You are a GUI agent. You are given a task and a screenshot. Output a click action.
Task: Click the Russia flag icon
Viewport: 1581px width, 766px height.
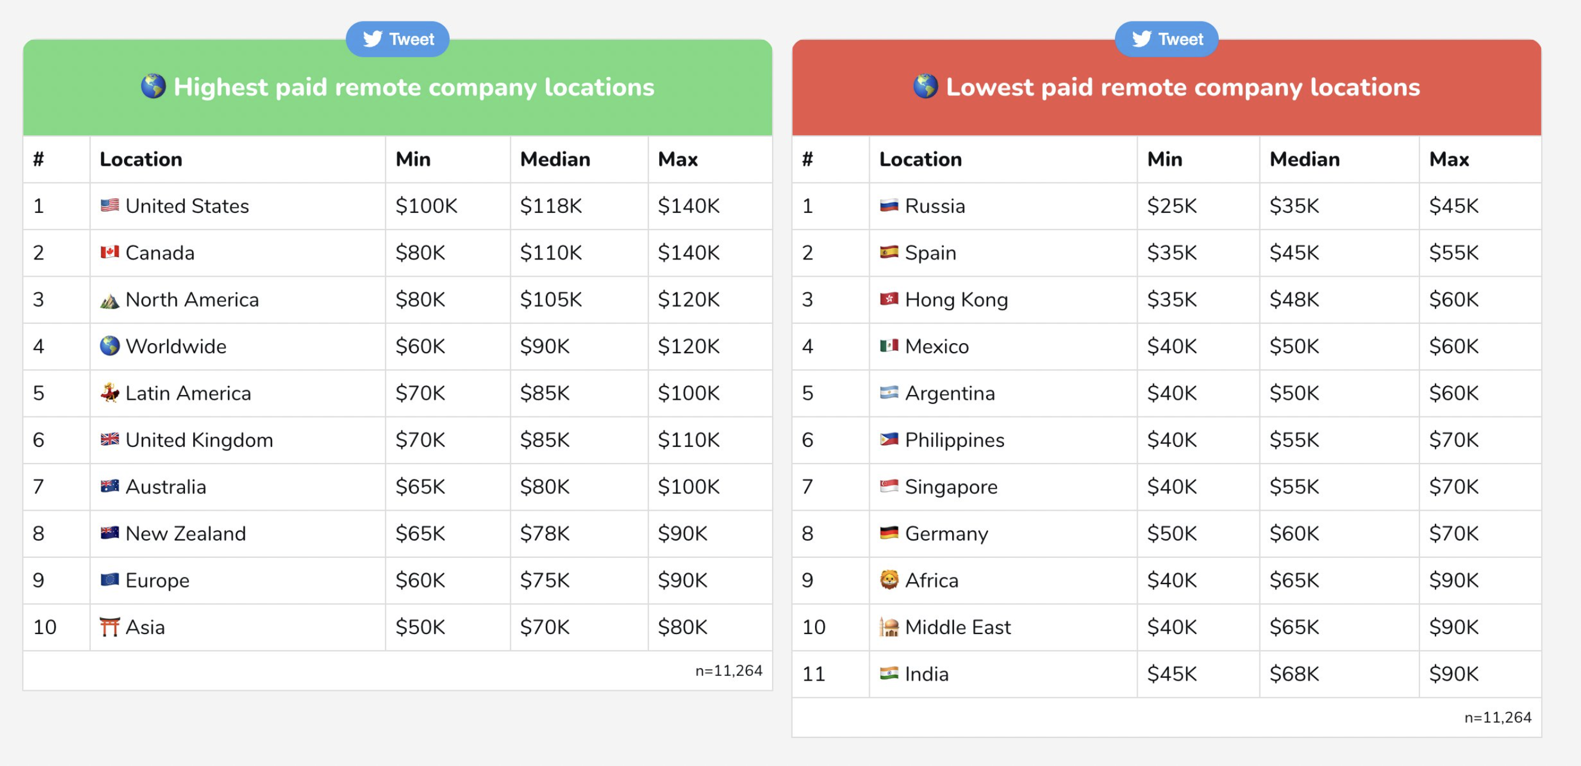tap(889, 206)
